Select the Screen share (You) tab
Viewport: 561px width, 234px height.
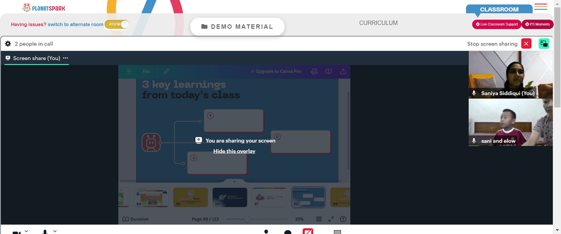pos(36,58)
